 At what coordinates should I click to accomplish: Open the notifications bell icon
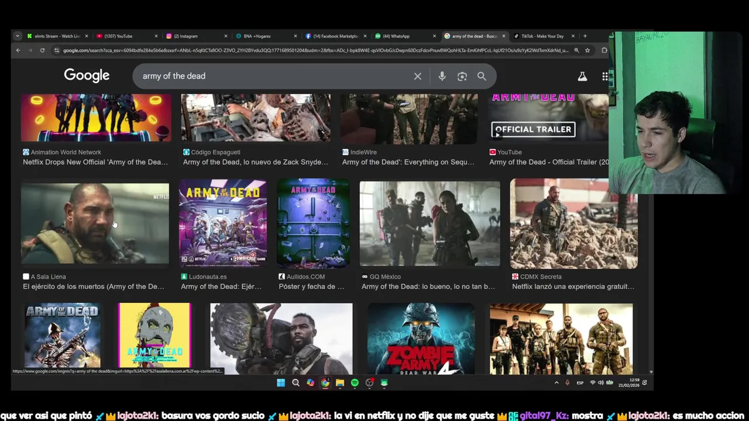[x=644, y=383]
